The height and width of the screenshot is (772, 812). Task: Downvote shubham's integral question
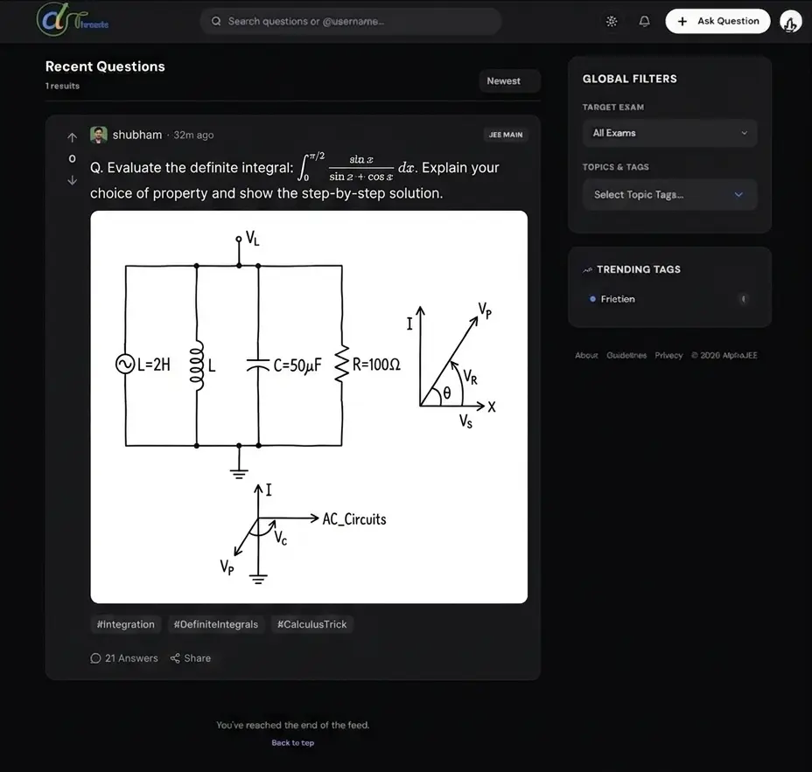coord(72,180)
